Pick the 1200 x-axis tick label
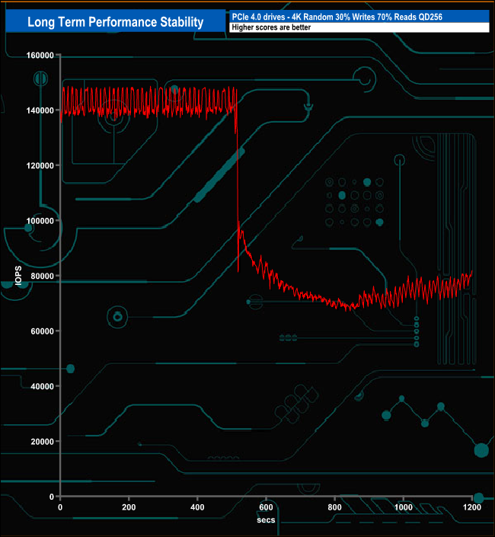The image size is (495, 537). pyautogui.click(x=471, y=507)
